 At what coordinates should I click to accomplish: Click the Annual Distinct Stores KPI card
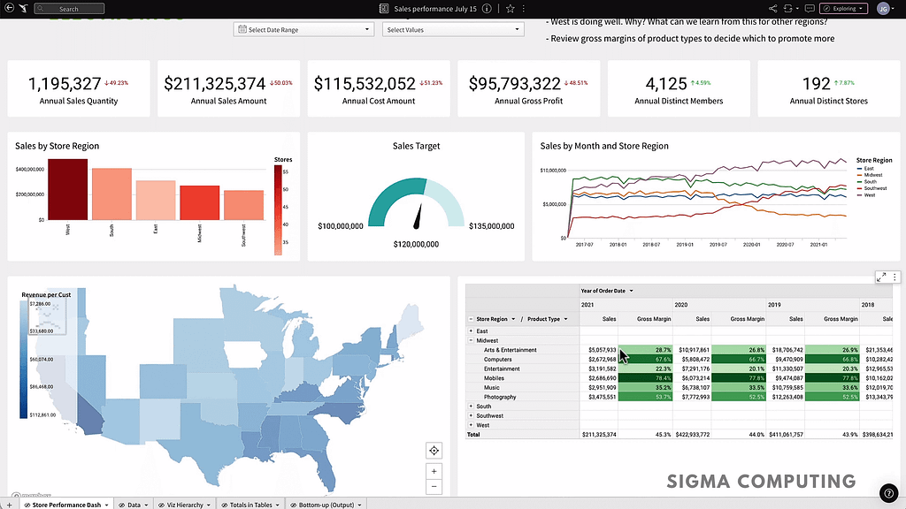point(828,89)
